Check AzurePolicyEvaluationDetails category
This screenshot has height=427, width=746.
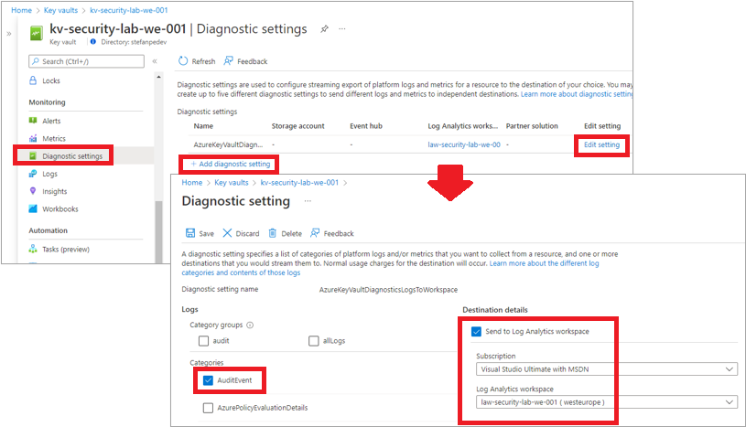coord(208,408)
